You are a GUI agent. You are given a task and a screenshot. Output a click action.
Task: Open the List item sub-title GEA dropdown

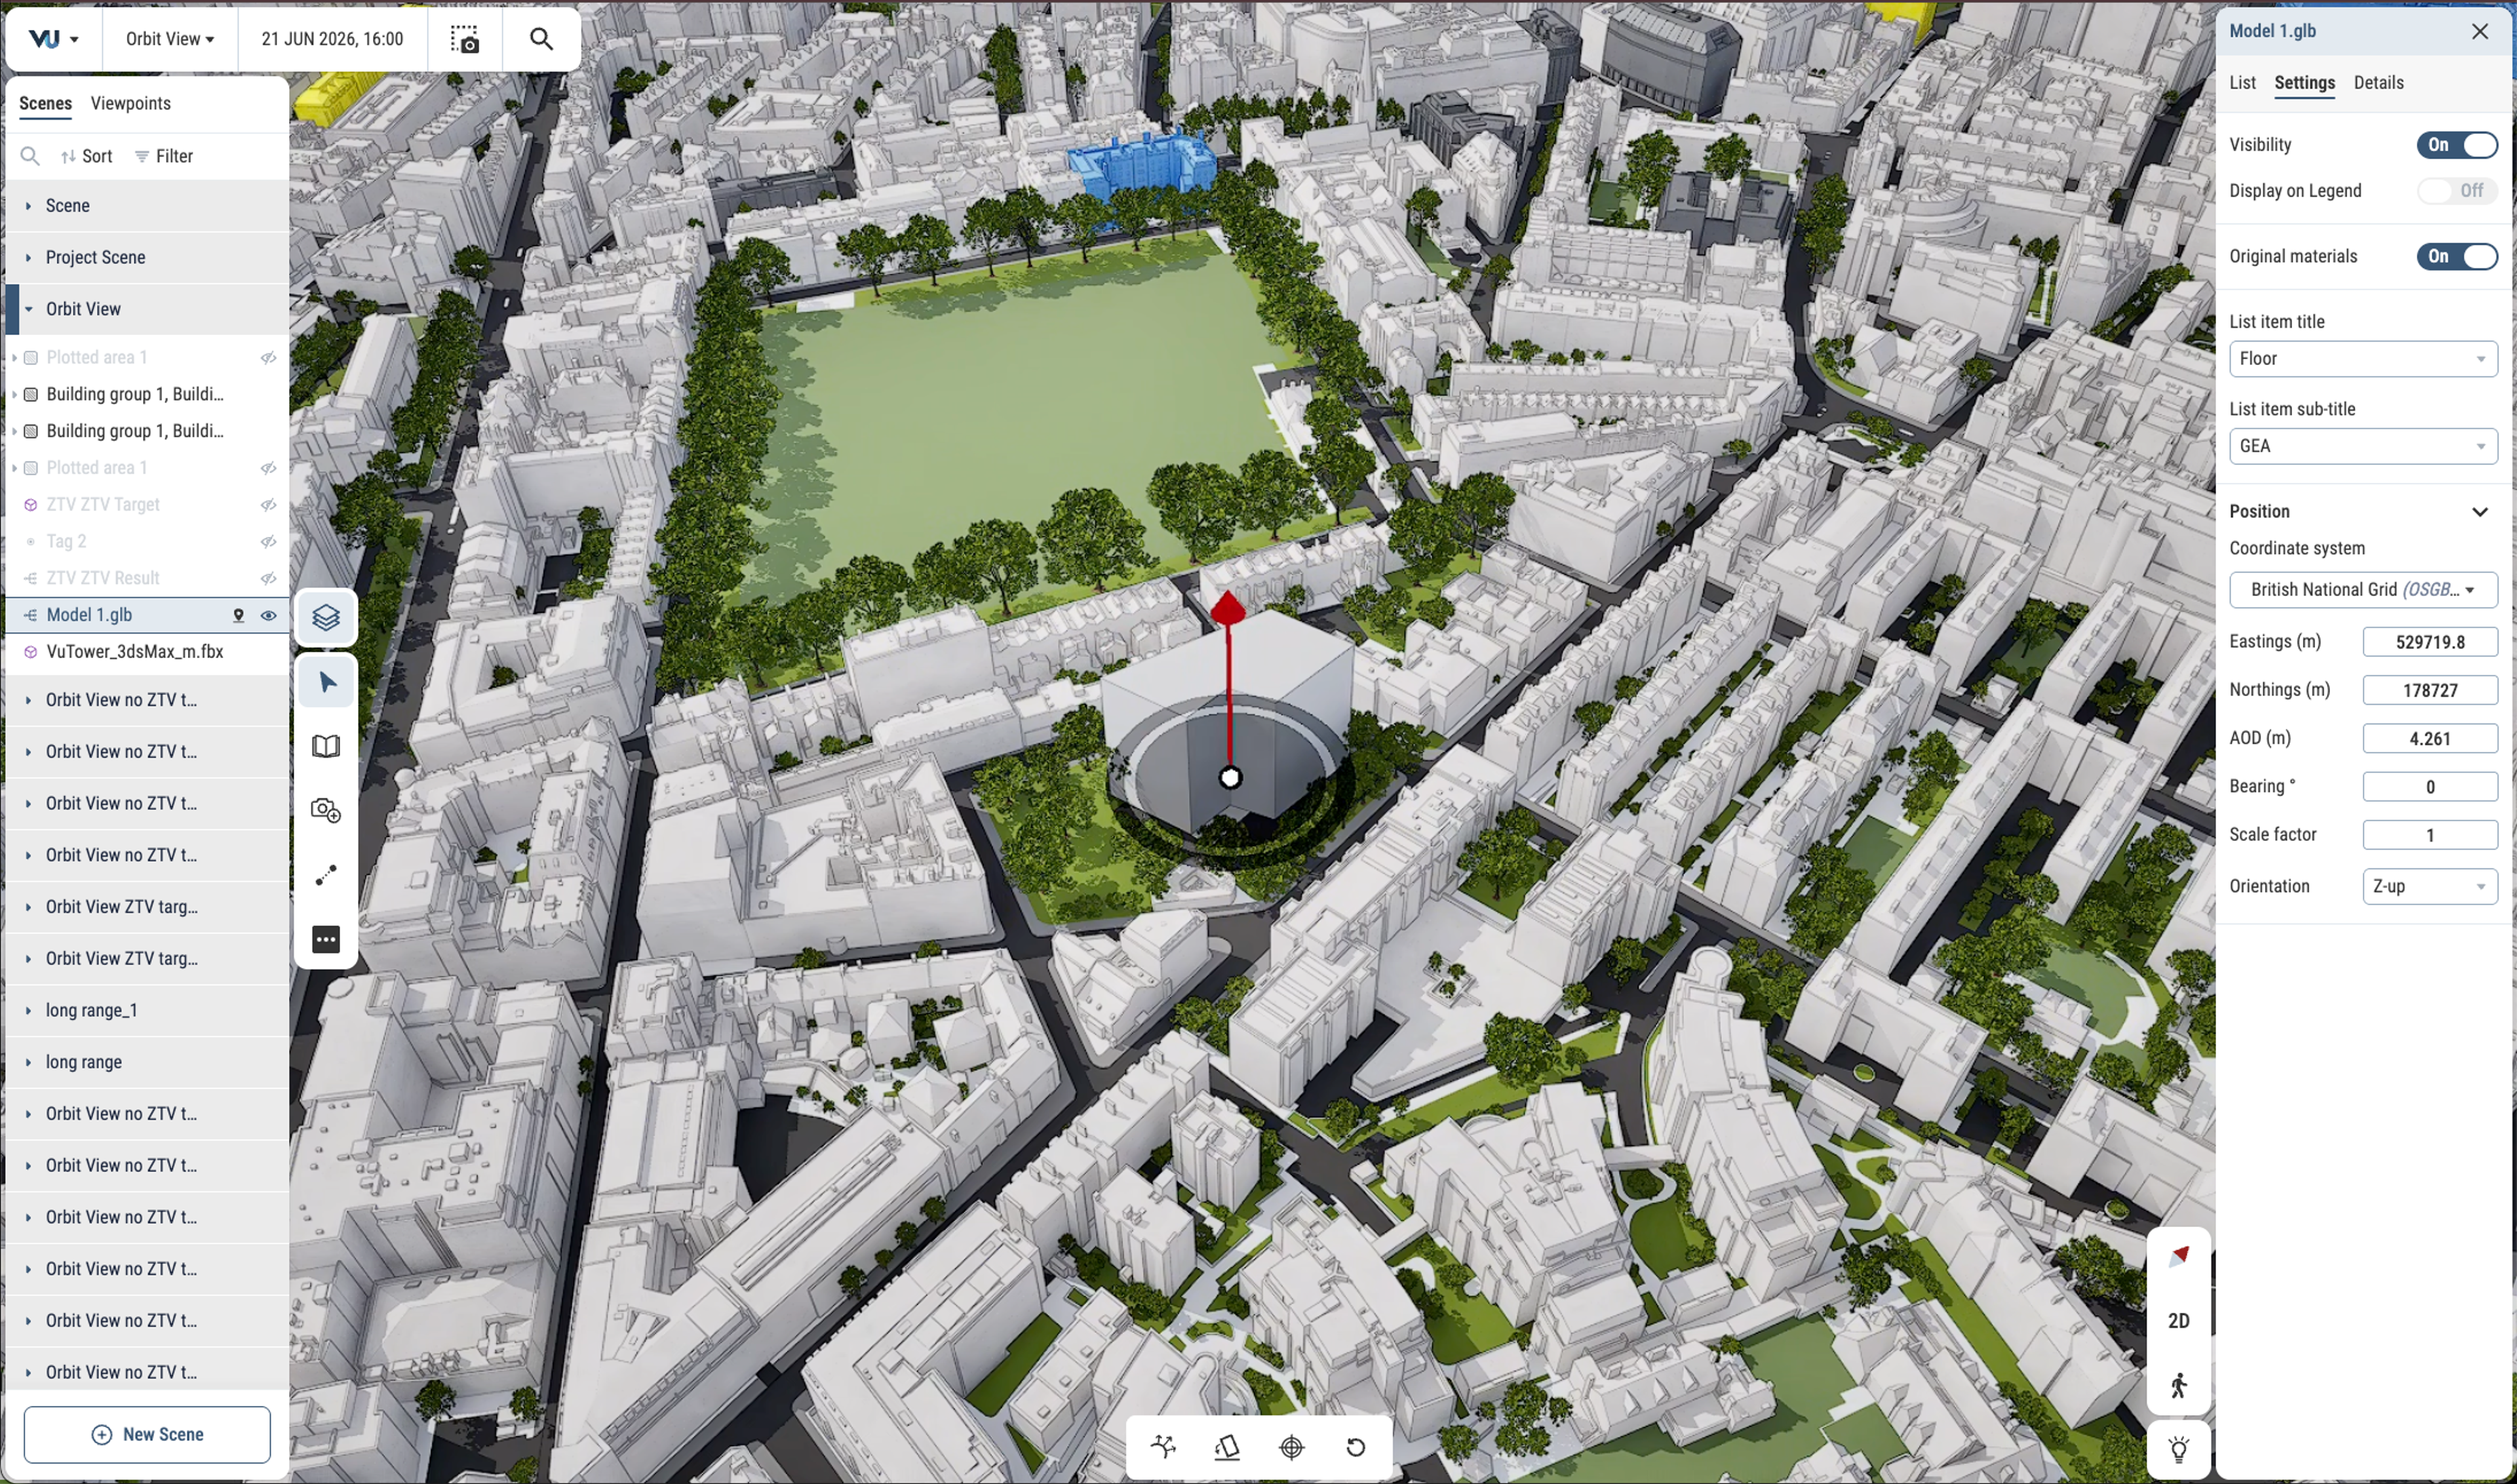pos(2362,446)
